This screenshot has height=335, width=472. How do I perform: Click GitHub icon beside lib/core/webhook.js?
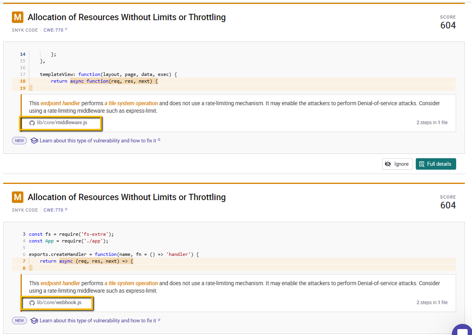(32, 303)
